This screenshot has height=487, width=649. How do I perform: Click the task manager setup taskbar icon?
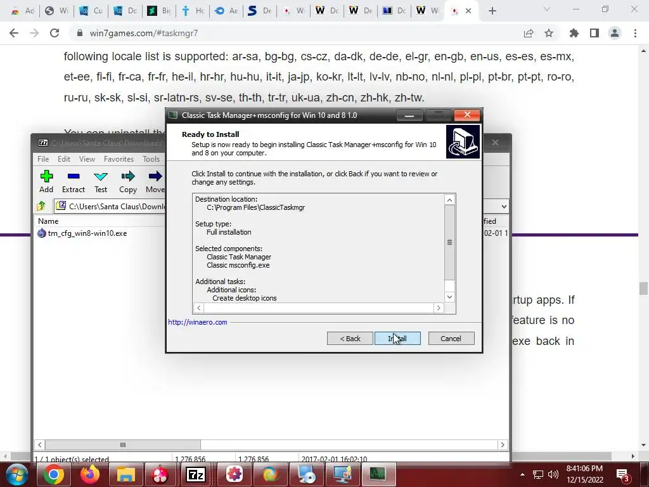(x=378, y=474)
